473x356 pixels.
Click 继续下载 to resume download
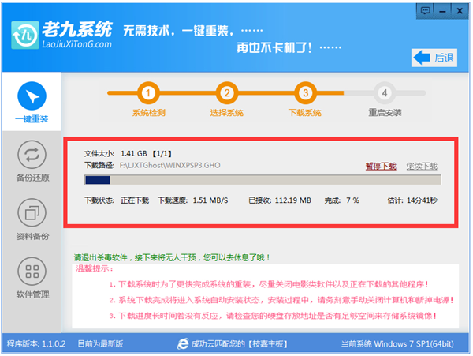coord(422,167)
